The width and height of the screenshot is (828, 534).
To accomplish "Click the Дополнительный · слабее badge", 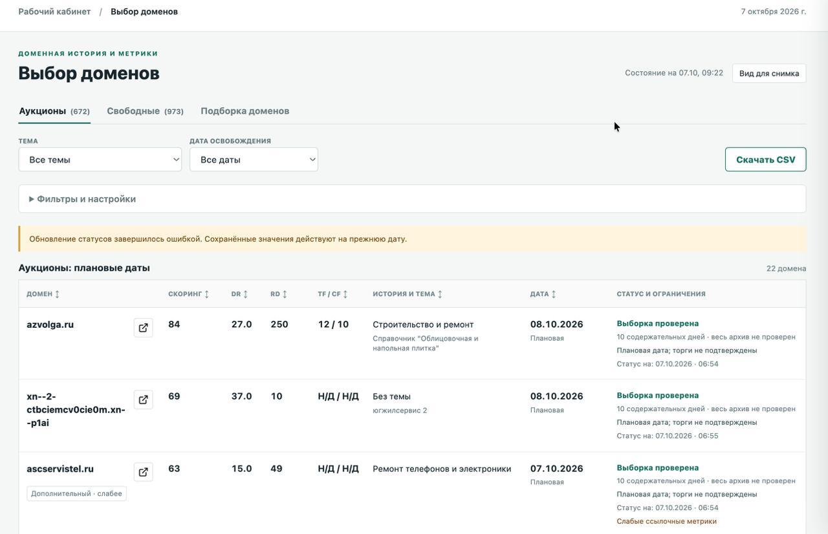I will point(76,494).
